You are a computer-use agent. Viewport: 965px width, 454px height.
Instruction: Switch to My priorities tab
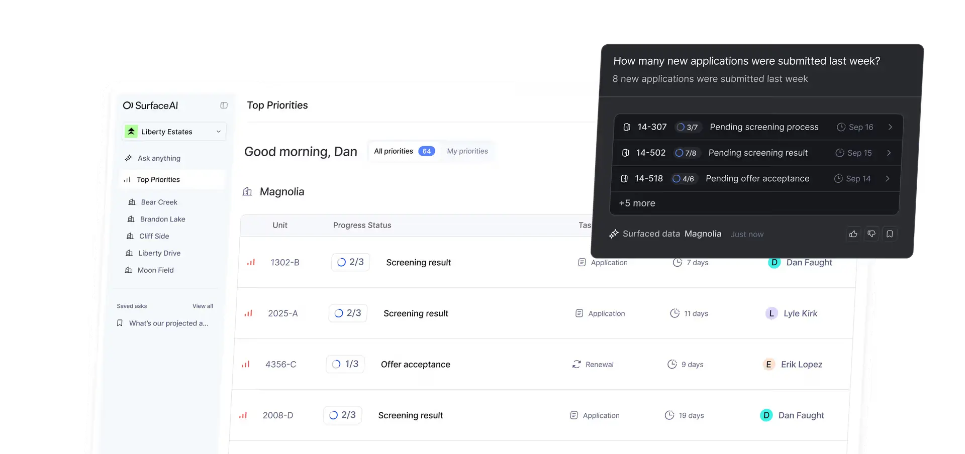point(467,151)
